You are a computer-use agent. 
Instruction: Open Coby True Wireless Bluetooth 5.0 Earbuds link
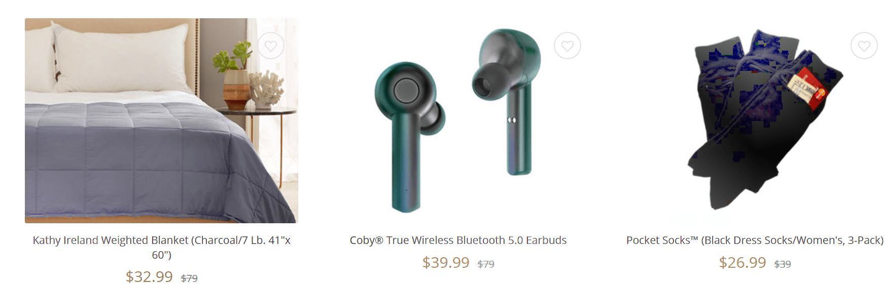tap(458, 240)
